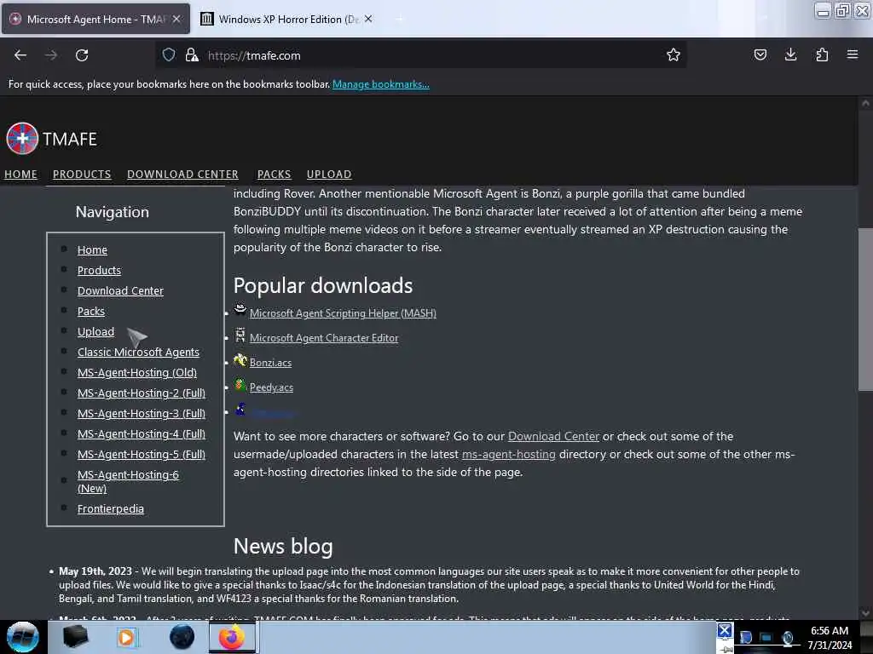
Task: Open the Firefox hamburger menu
Action: 853,54
